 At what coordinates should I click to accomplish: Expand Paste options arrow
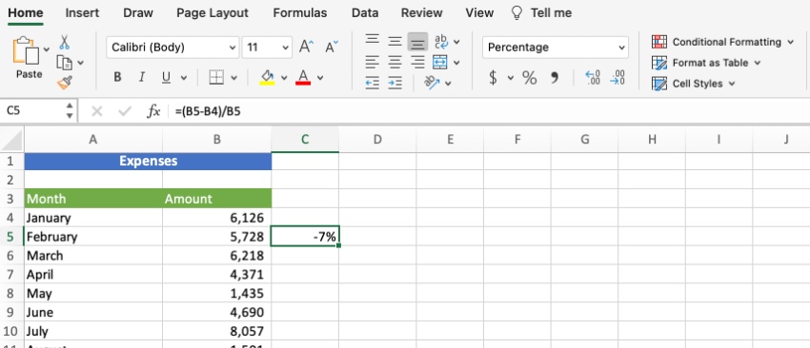coord(47,49)
